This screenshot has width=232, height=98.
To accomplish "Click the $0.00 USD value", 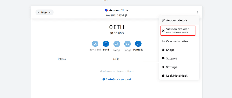I will point(117,33).
